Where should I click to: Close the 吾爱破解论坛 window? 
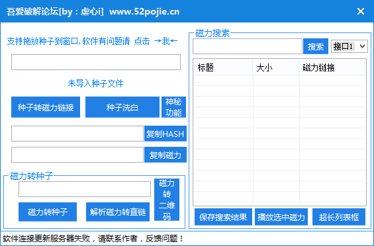[x=361, y=11]
